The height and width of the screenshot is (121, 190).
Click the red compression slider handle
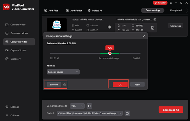[x=110, y=53]
